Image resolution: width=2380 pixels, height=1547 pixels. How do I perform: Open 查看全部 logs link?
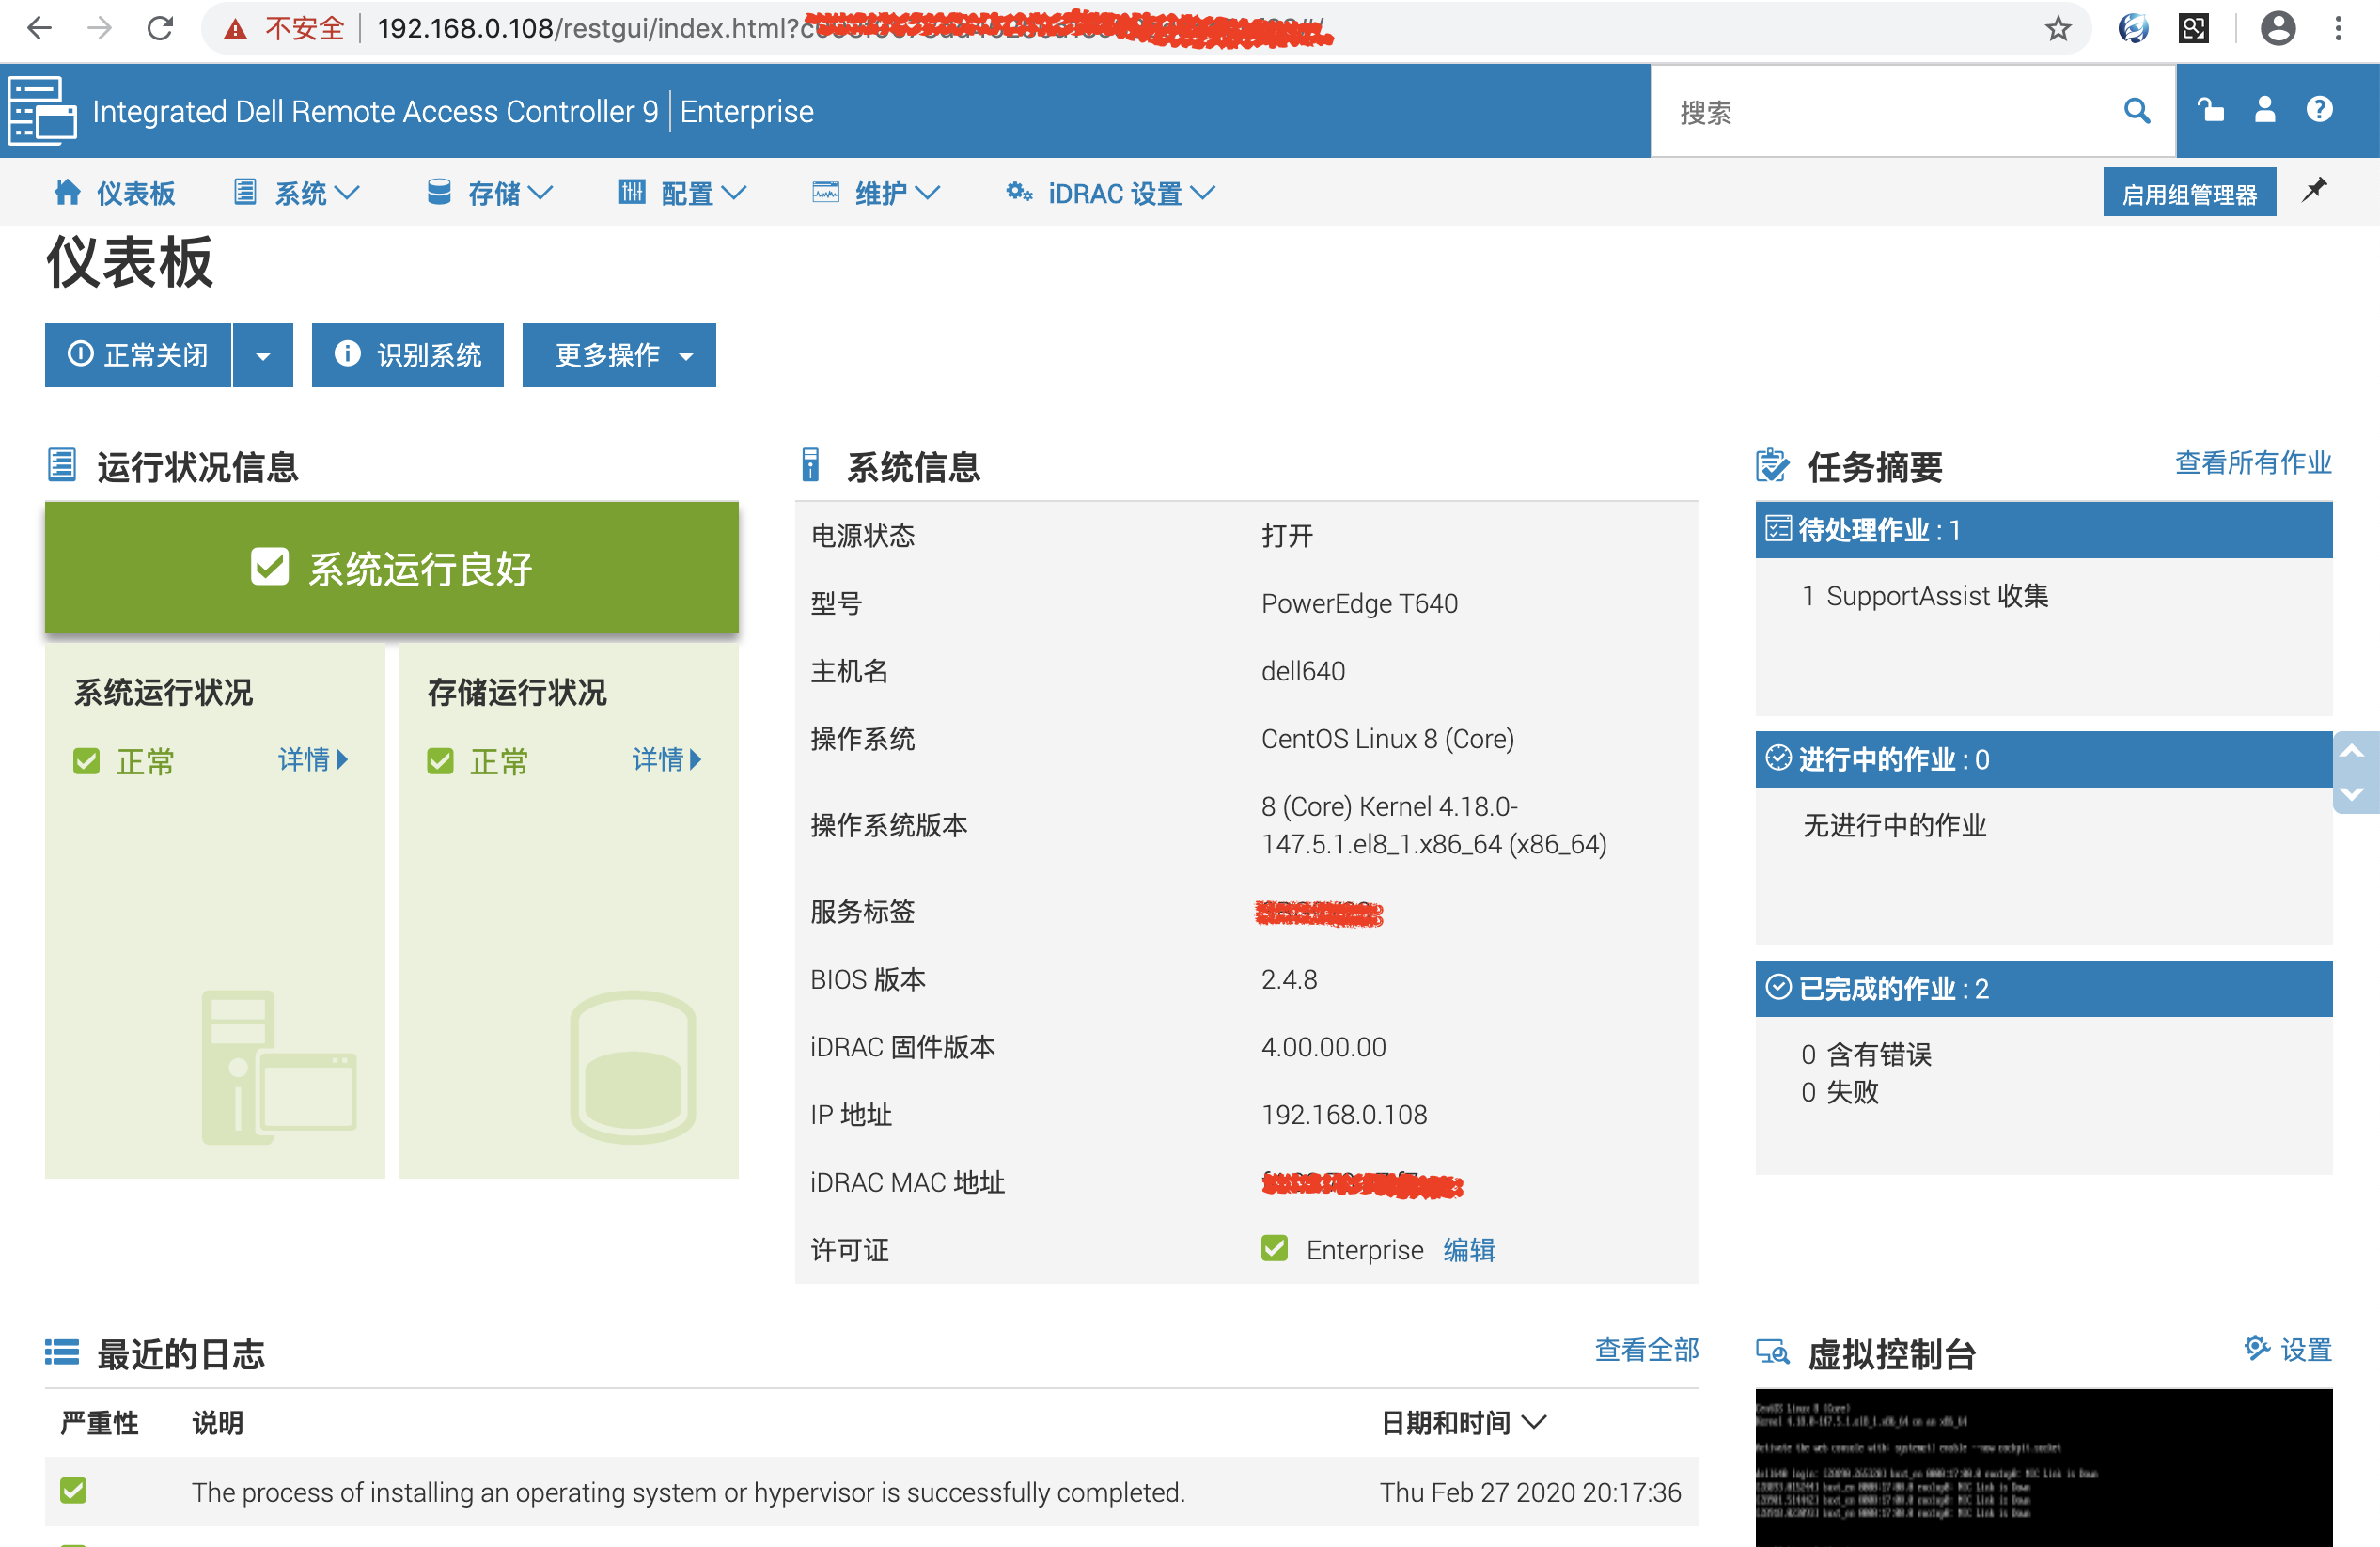click(x=1646, y=1350)
